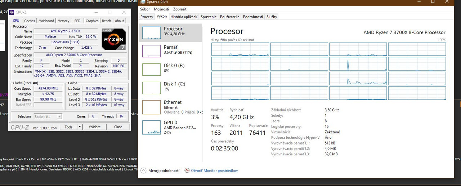Screen dimensions: 461x186
Task: Click the Virtualizácia value Zakázané
Action: [x=332, y=132]
